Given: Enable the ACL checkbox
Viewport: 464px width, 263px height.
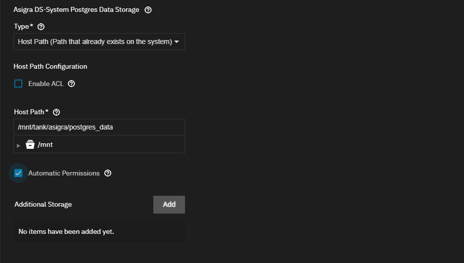Looking at the screenshot, I should click(18, 84).
